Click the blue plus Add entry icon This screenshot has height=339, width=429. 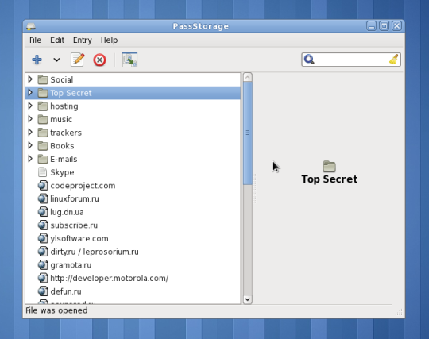click(x=37, y=60)
